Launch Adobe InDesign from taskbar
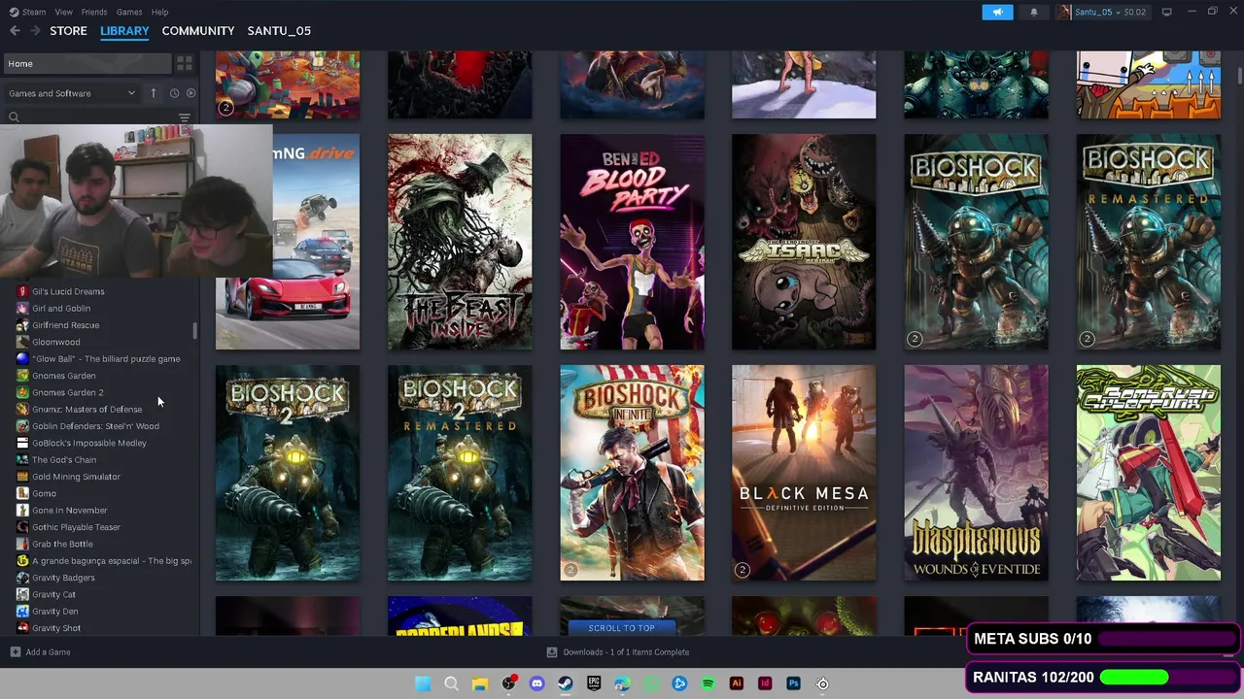1244x699 pixels. tap(765, 683)
